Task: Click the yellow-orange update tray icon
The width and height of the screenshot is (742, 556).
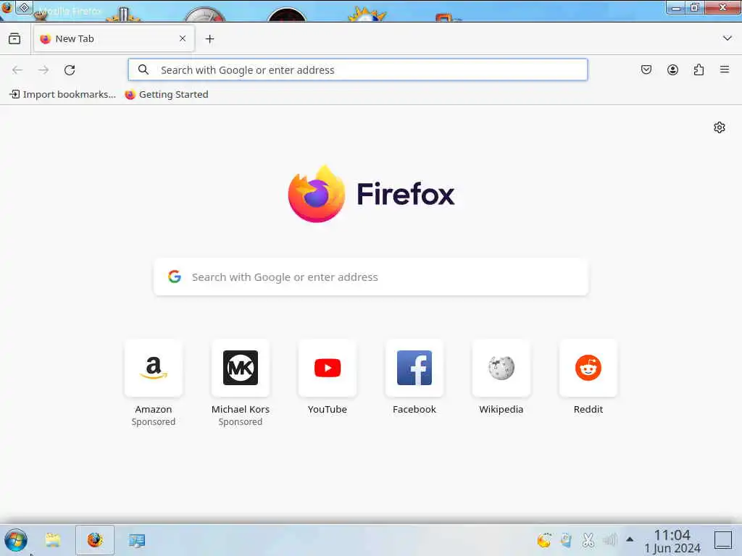Action: (x=544, y=540)
